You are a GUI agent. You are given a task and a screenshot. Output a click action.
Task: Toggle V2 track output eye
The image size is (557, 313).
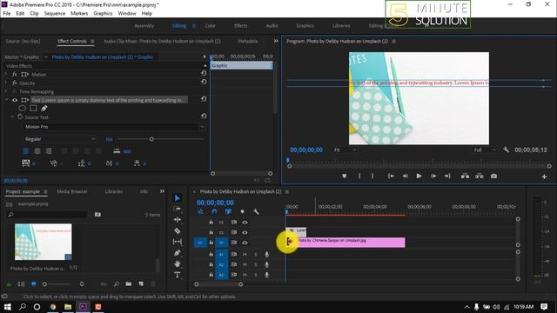245,232
